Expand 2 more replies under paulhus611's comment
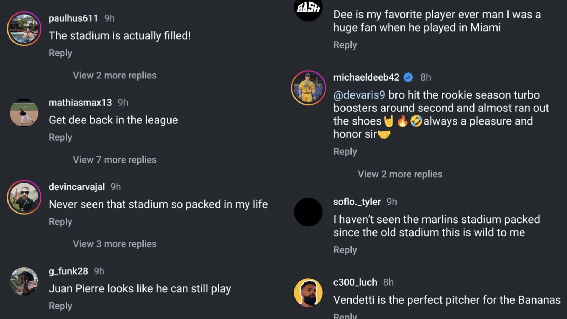The width and height of the screenshot is (567, 319). (x=114, y=75)
